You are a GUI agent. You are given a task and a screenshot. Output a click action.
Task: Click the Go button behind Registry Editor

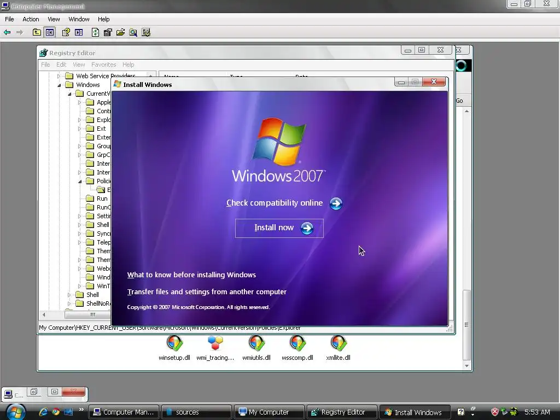click(459, 101)
